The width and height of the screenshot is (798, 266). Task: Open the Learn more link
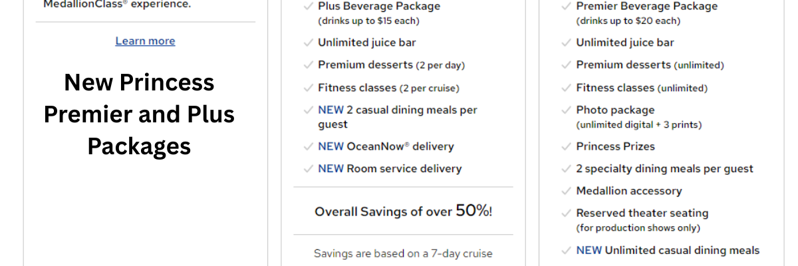click(x=145, y=41)
